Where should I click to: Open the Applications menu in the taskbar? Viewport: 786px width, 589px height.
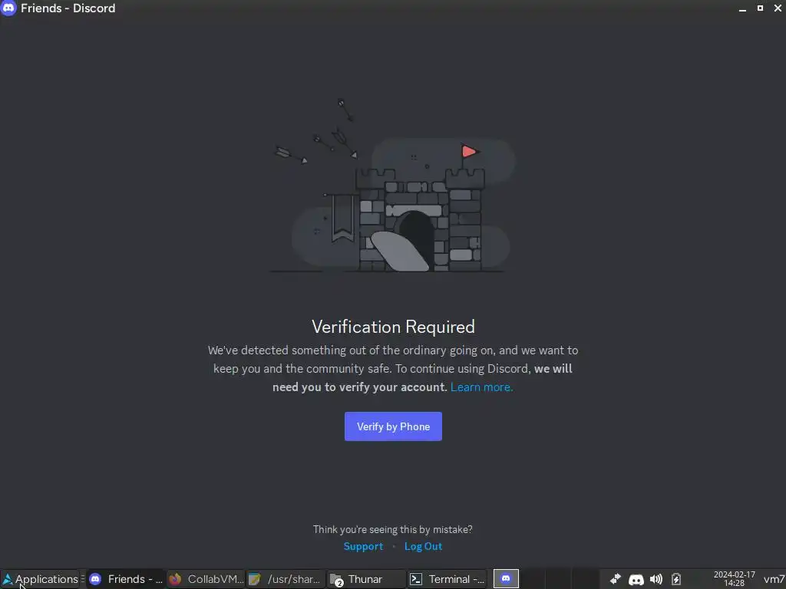40,579
